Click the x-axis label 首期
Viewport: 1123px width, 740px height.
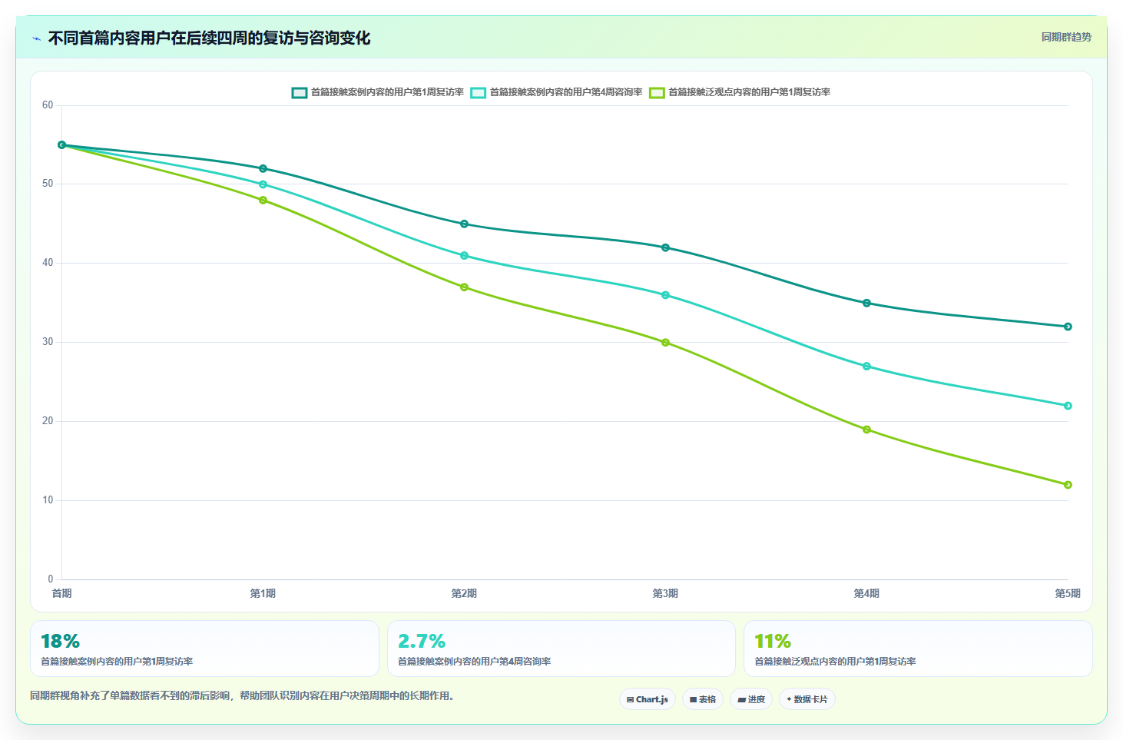pyautogui.click(x=61, y=593)
